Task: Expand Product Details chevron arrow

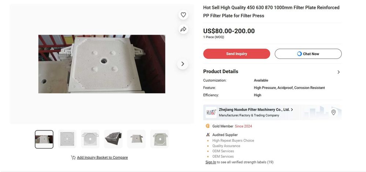Action: 339,72
